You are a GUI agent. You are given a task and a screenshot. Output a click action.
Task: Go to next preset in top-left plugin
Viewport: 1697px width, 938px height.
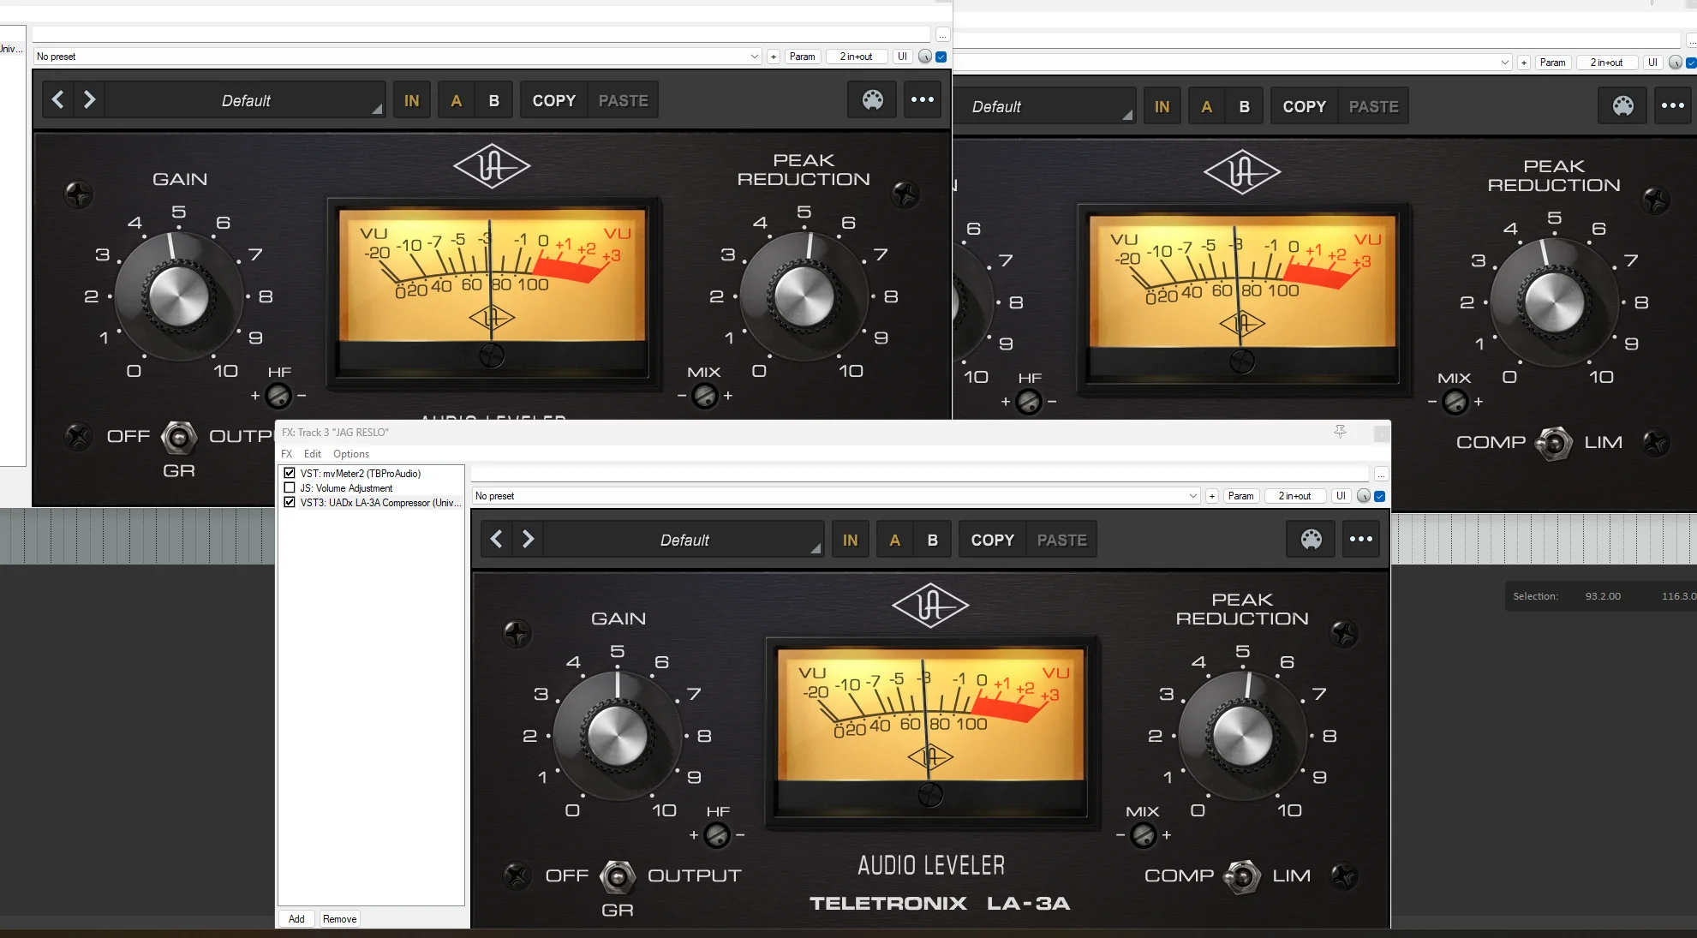(90, 100)
